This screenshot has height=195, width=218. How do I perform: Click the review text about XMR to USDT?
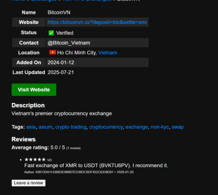coord(96,165)
